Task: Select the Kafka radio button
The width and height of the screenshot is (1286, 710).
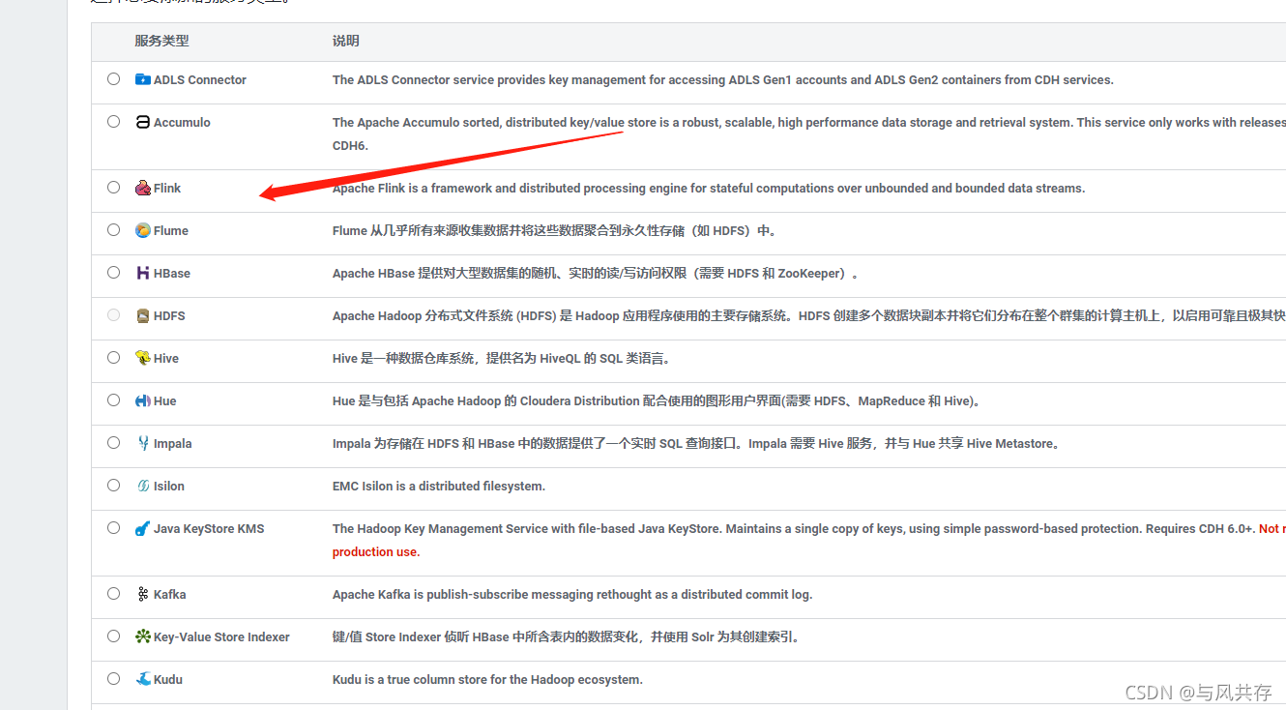Action: click(114, 594)
